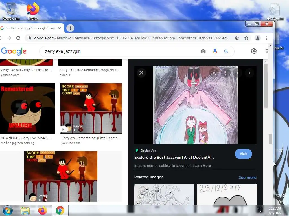Visit the DeviantArt source page
This screenshot has height=216, width=289.
[243, 154]
